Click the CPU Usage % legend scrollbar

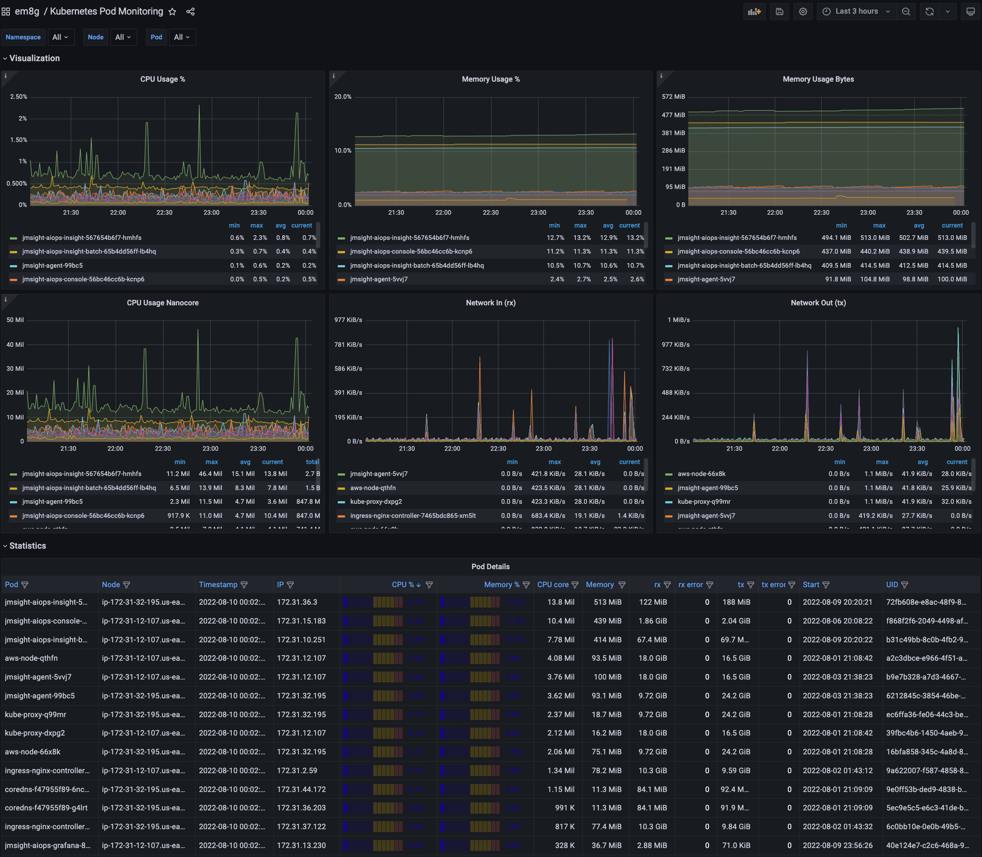[x=318, y=235]
